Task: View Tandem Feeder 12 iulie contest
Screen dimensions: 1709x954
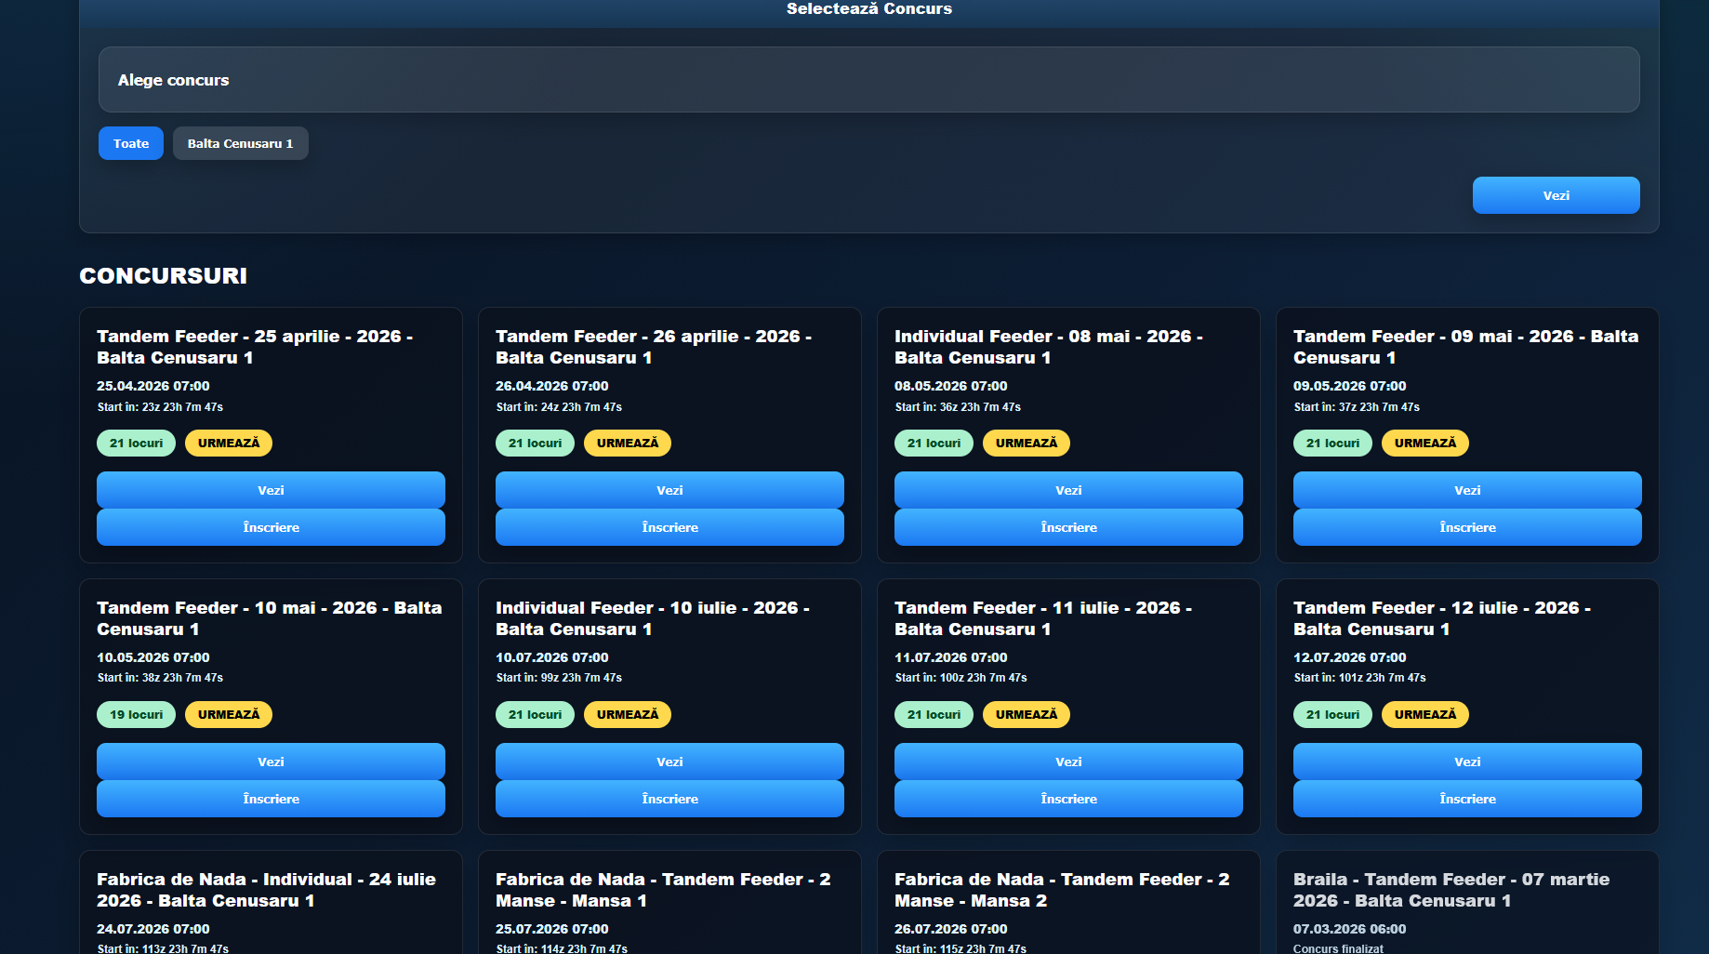Action: (1467, 762)
